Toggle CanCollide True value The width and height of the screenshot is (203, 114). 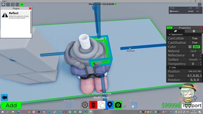(x=194, y=38)
